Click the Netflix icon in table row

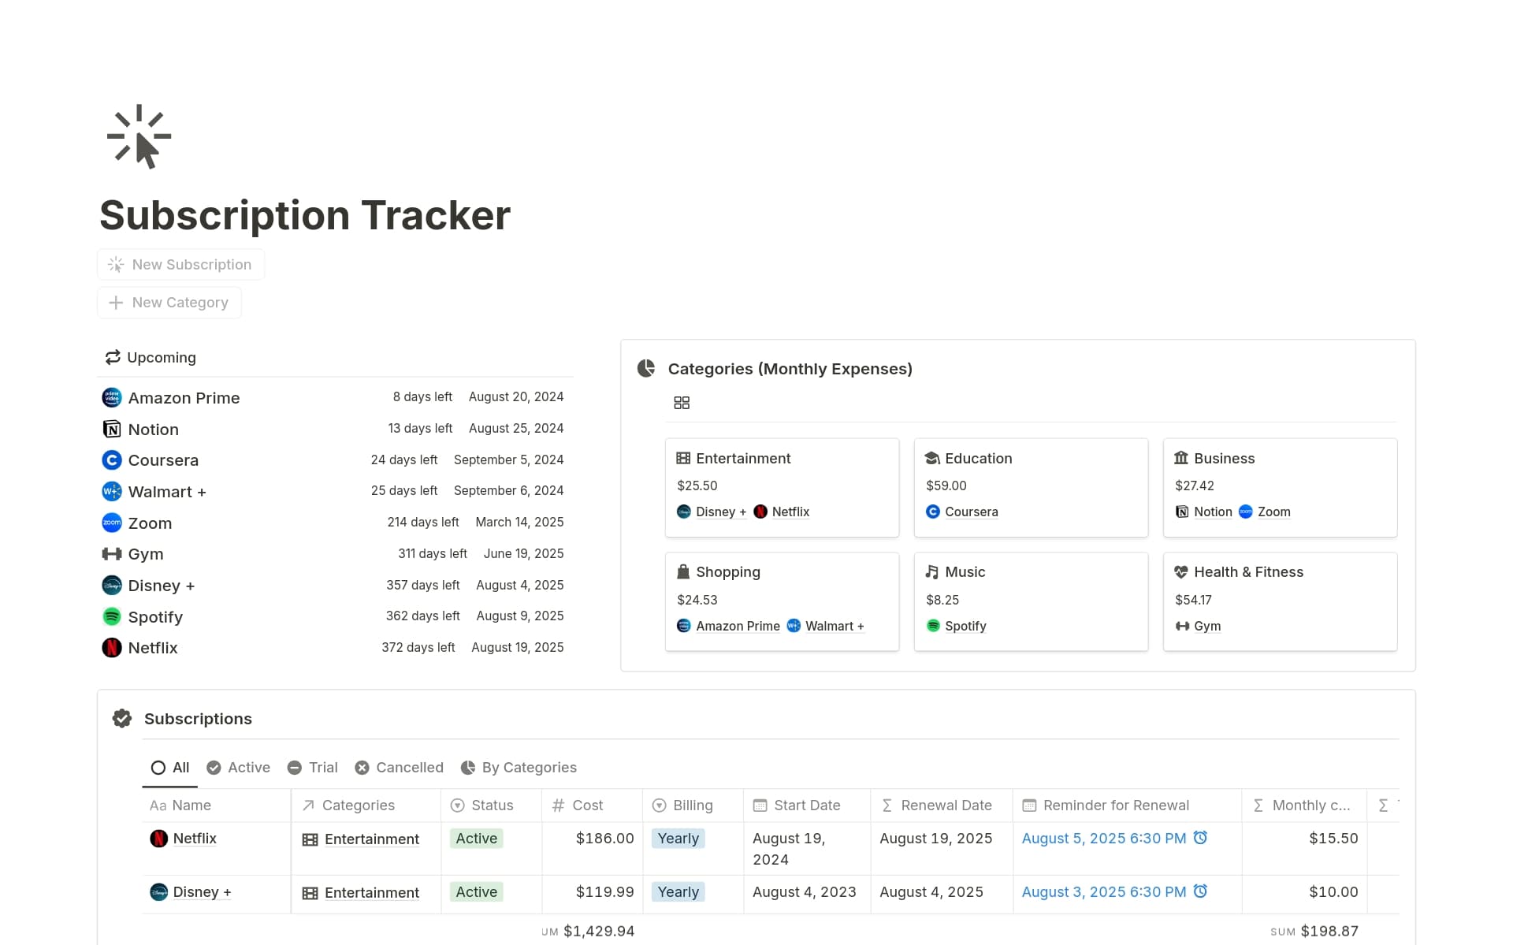pos(158,838)
